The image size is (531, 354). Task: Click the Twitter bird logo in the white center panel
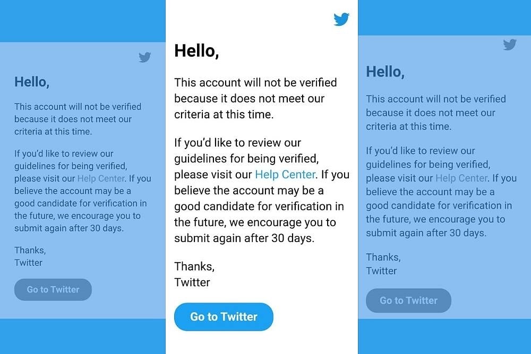[x=341, y=20]
